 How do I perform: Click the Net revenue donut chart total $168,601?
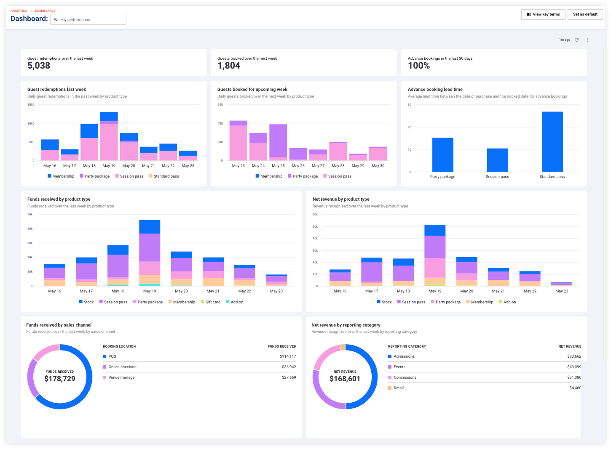tap(345, 379)
